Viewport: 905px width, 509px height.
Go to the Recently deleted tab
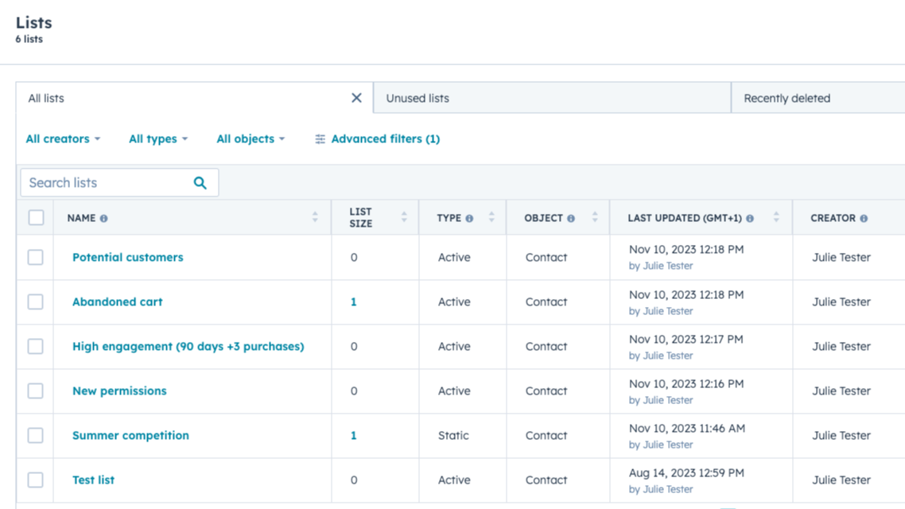coord(787,99)
